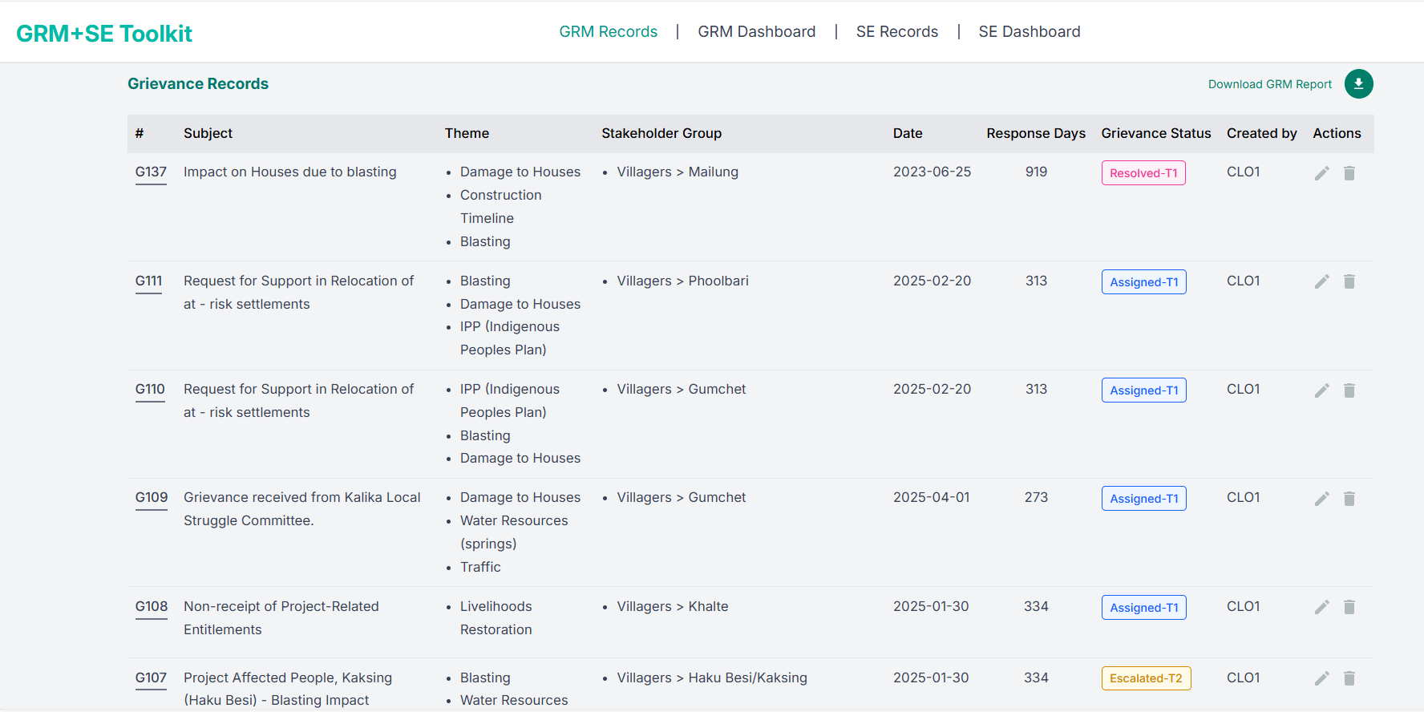1424x712 pixels.
Task: Switch to GRM Dashboard tab
Action: (756, 32)
